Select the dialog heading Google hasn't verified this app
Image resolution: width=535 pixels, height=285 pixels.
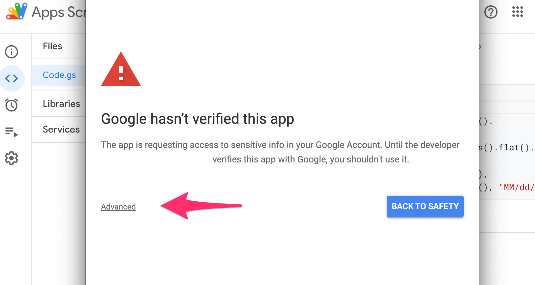(197, 119)
